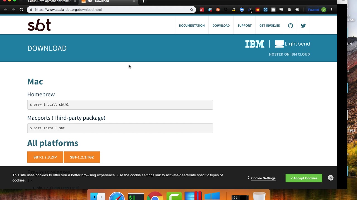The image size is (357, 200).
Task: Open the sbt GitHub repository icon
Action: pos(290,26)
